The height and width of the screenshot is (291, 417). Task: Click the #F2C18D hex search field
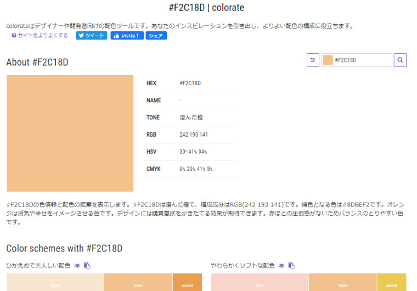tap(357, 60)
